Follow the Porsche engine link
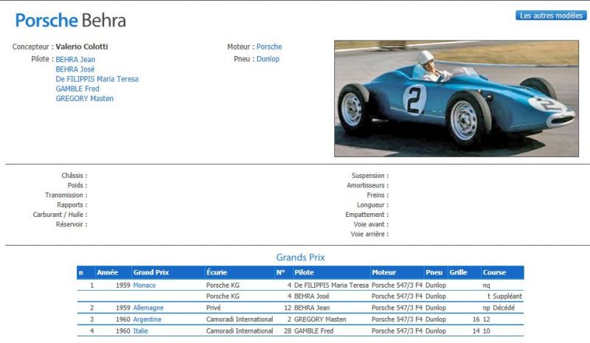Image resolution: width=590 pixels, height=343 pixels. pyautogui.click(x=269, y=46)
